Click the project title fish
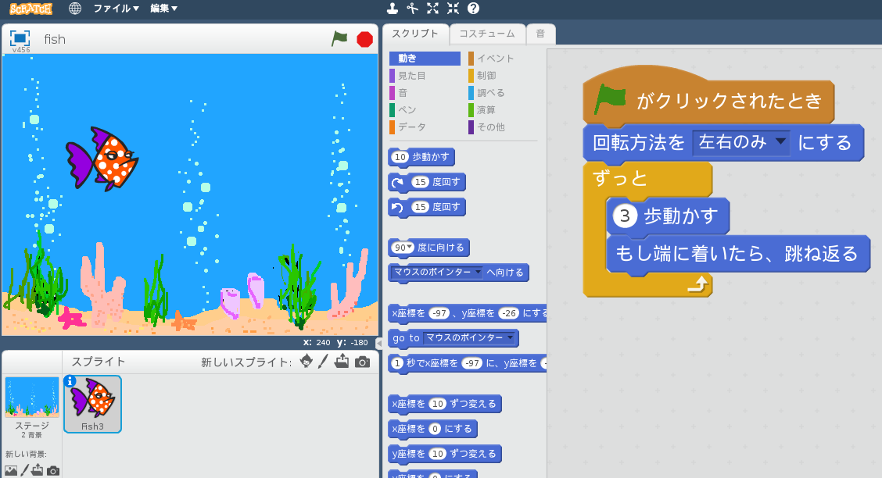 (55, 39)
